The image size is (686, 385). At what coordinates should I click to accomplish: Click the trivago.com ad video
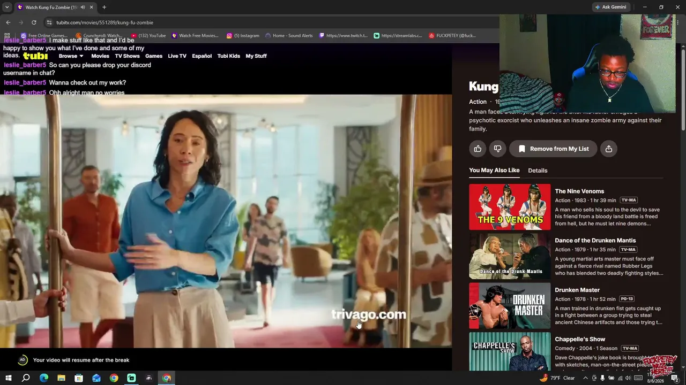tap(226, 221)
